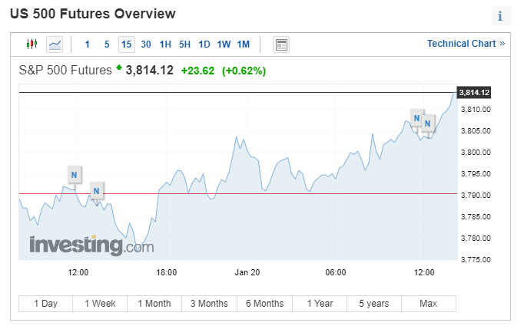This screenshot has width=524, height=329.
Task: Click the US 500 Futures Overview heading
Action: [x=93, y=14]
